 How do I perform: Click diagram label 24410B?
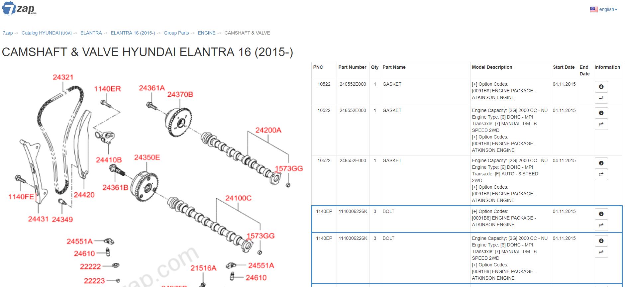(109, 160)
